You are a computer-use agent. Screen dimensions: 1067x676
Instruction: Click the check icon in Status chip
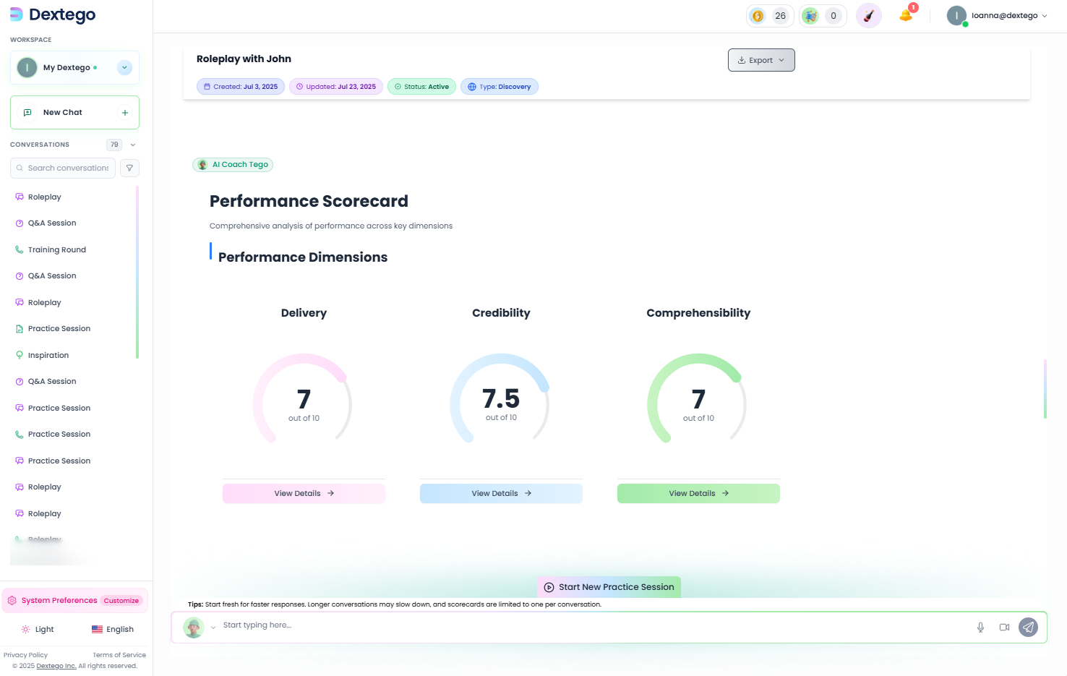click(x=398, y=87)
